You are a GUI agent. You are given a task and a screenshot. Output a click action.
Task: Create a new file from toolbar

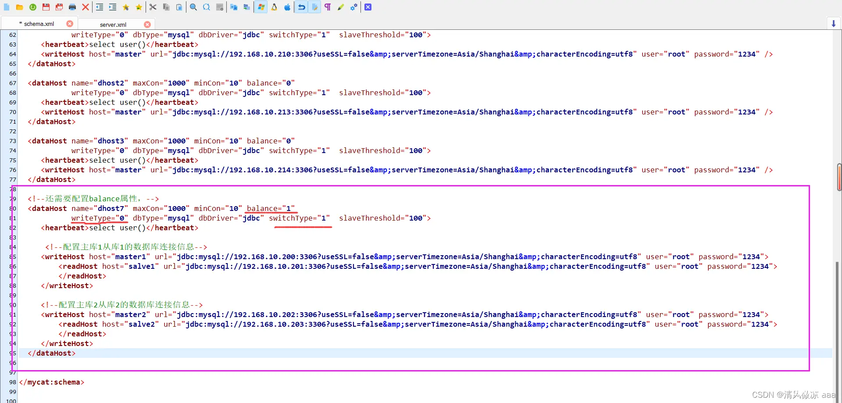tap(7, 7)
